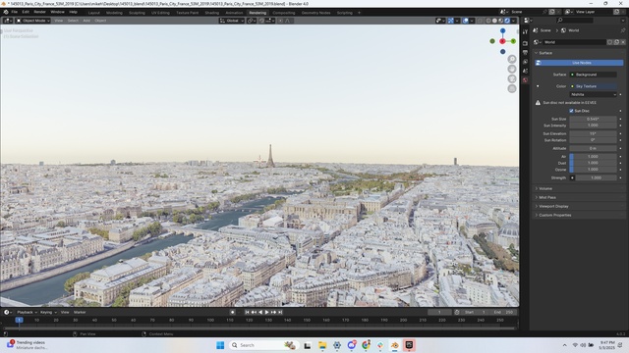
Task: Open the Window menu
Action: pyautogui.click(x=57, y=12)
